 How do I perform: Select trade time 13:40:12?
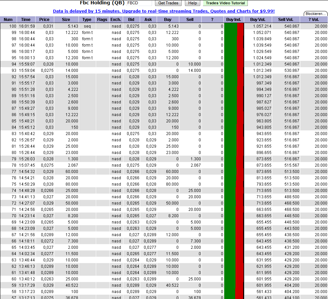[x=27, y=279]
